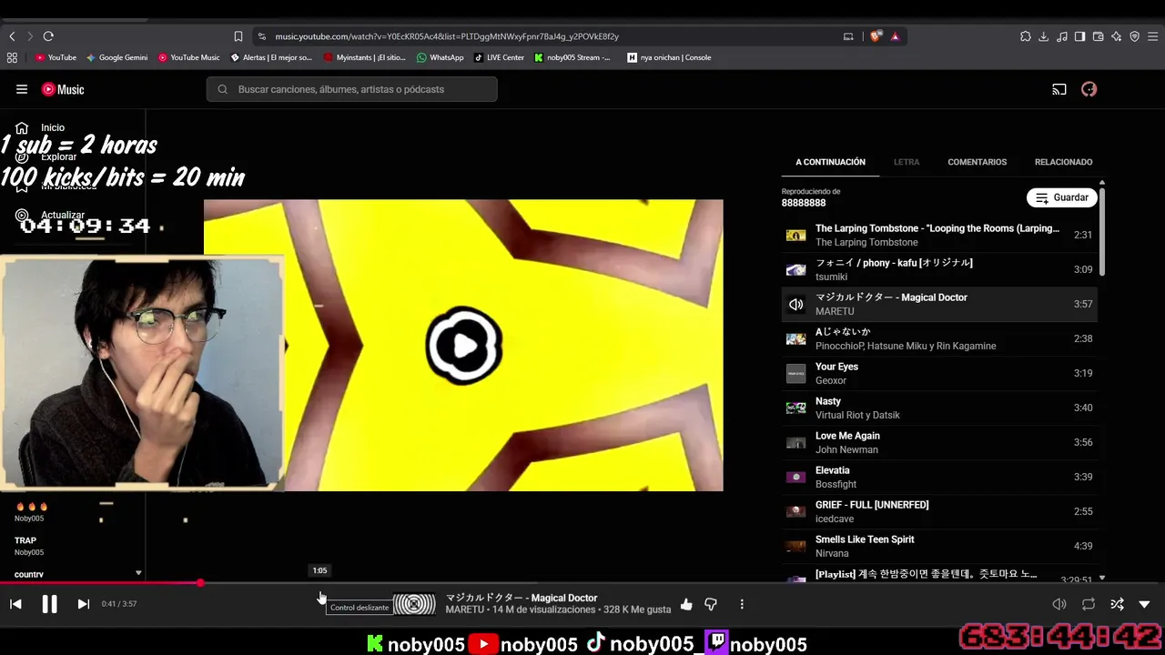Viewport: 1165px width, 655px height.
Task: Open the browser main menu
Action: click(1153, 36)
